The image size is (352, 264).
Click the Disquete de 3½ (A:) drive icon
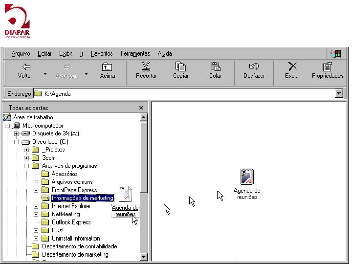tap(25, 133)
